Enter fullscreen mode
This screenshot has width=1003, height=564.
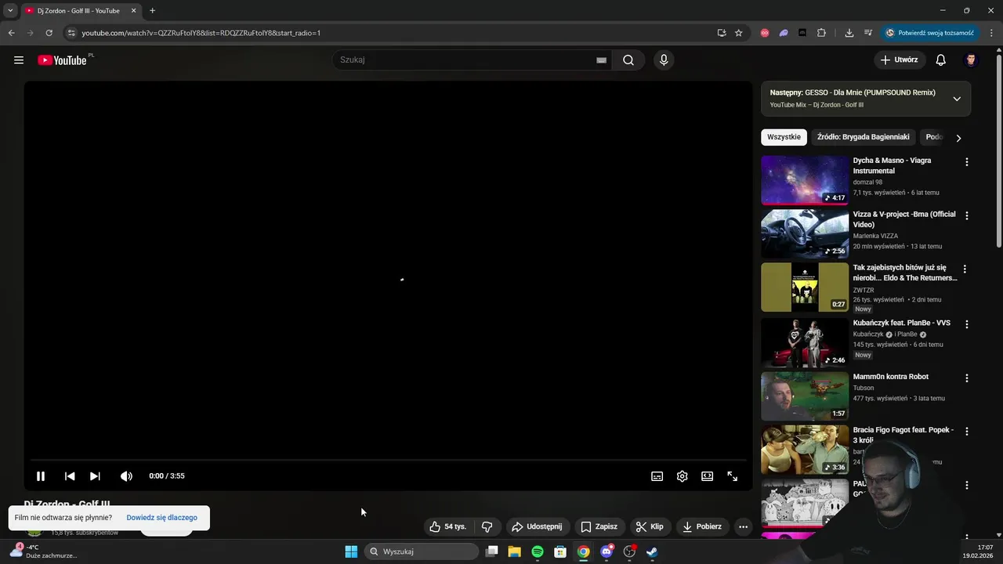coord(733,476)
